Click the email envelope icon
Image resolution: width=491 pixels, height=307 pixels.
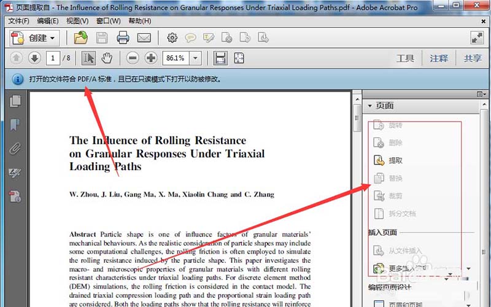tap(144, 38)
